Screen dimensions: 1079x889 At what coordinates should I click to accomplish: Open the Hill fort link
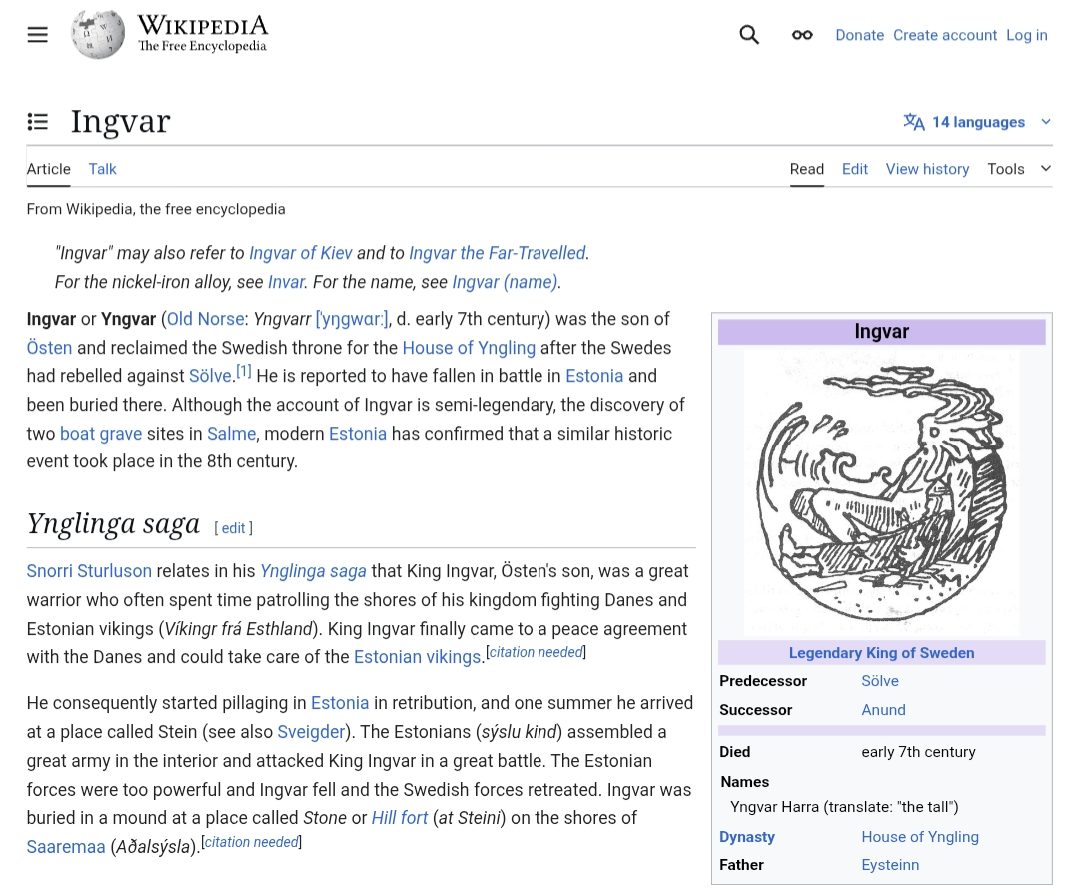(399, 817)
